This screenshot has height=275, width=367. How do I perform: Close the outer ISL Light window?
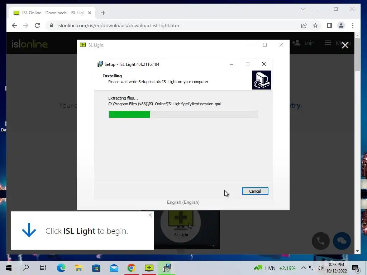pyautogui.click(x=281, y=45)
